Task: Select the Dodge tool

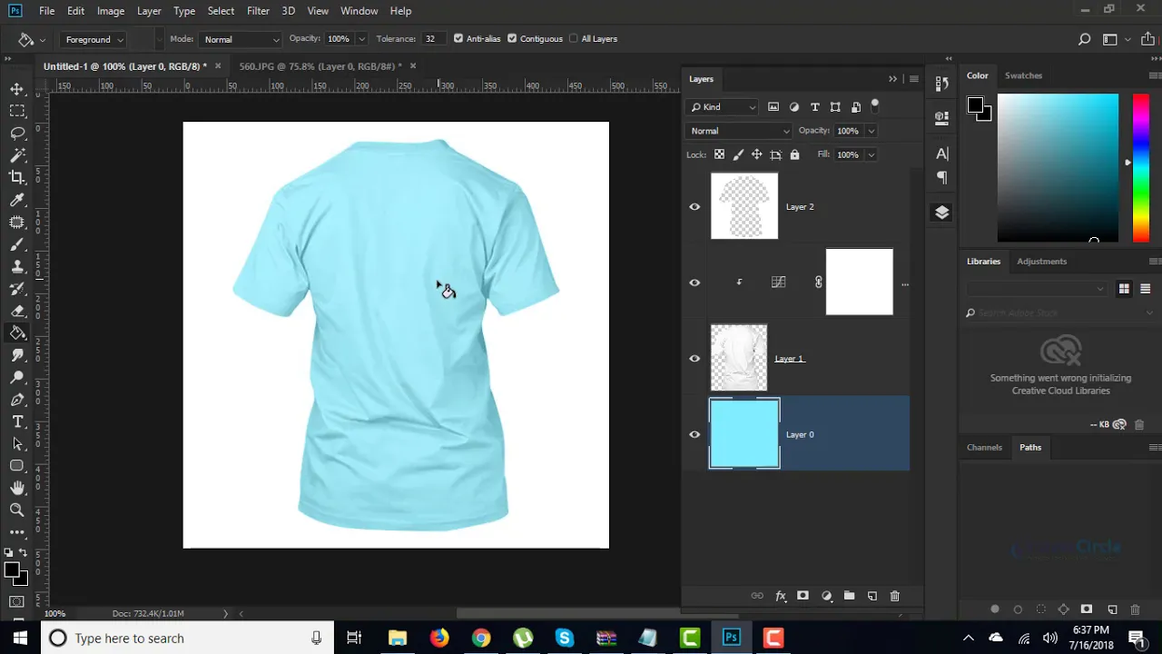Action: point(16,378)
